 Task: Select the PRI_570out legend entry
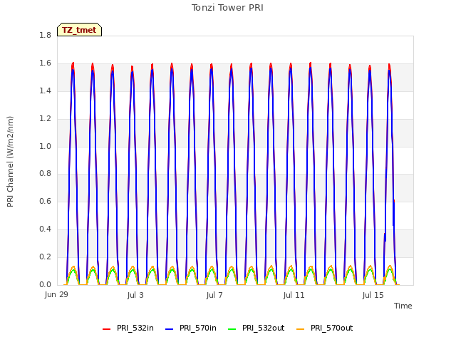(x=325, y=328)
